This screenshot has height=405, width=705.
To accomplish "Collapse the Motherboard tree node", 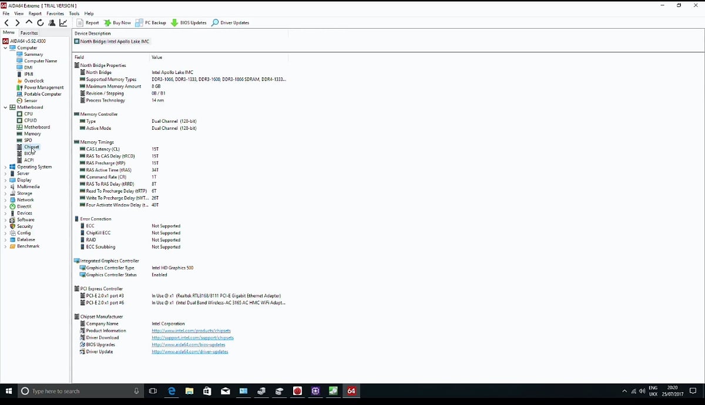I will click(x=5, y=107).
